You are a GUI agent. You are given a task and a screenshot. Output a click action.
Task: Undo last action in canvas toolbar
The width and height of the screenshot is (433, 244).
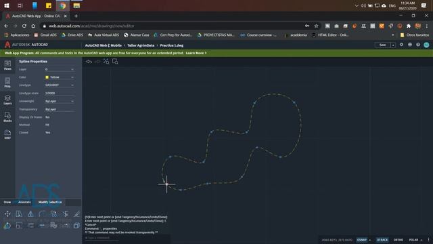pos(89,62)
